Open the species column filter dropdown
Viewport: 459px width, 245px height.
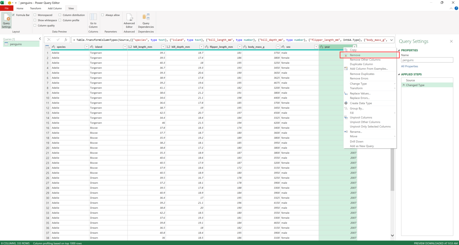coord(87,47)
